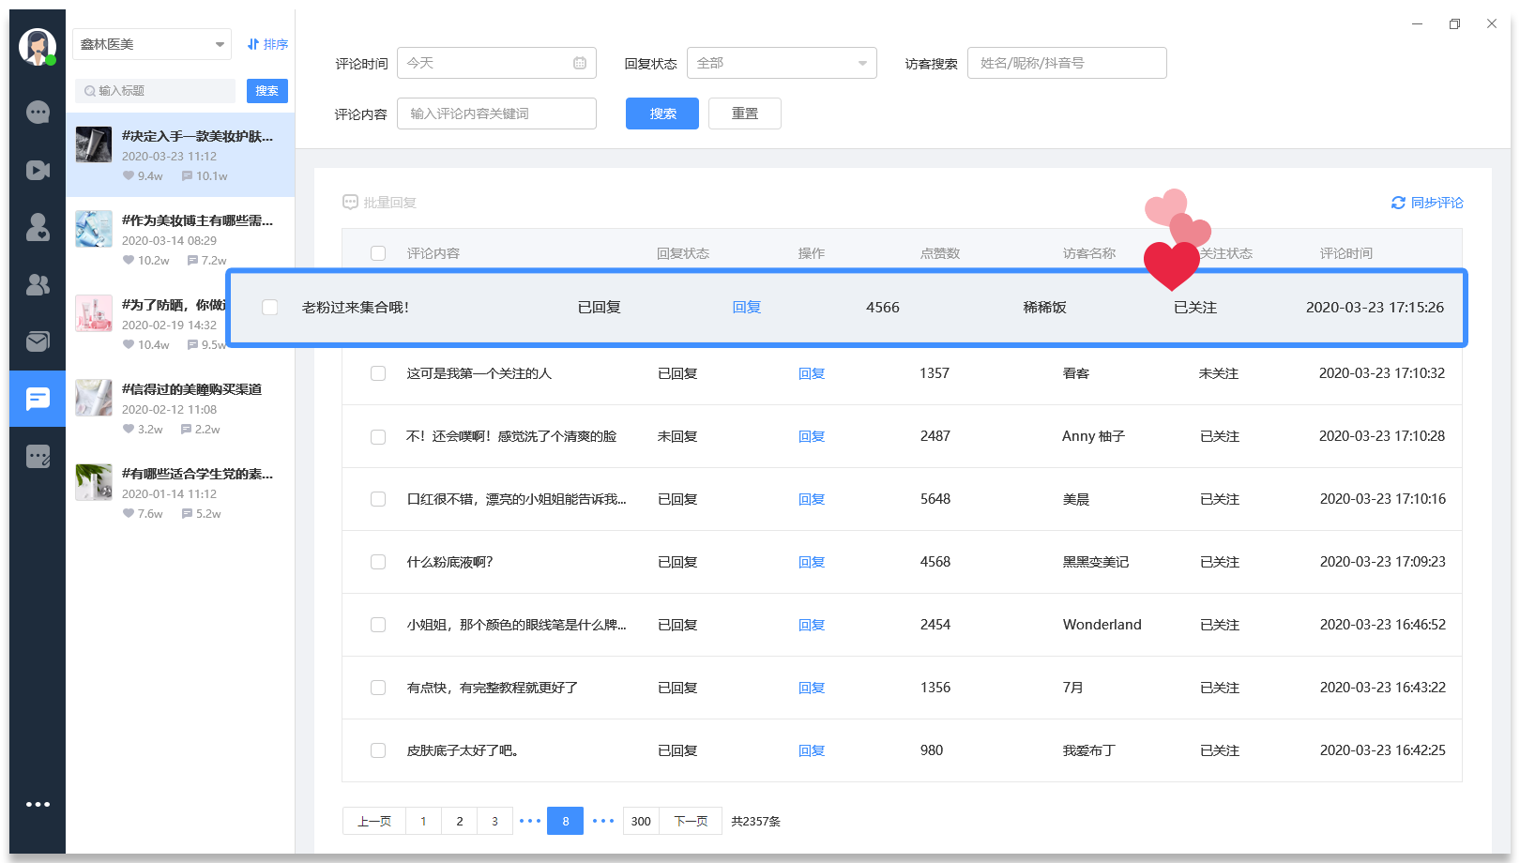
Task: Tick the select-all checkbox in table header
Action: click(x=378, y=253)
